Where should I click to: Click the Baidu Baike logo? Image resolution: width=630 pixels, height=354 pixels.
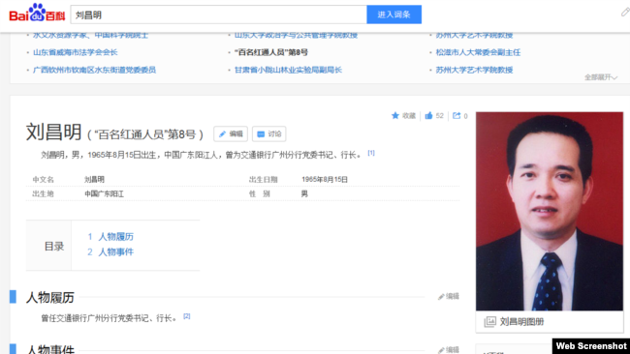tap(37, 14)
